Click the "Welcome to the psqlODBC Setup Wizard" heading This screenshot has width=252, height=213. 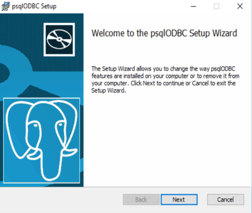coord(164,33)
